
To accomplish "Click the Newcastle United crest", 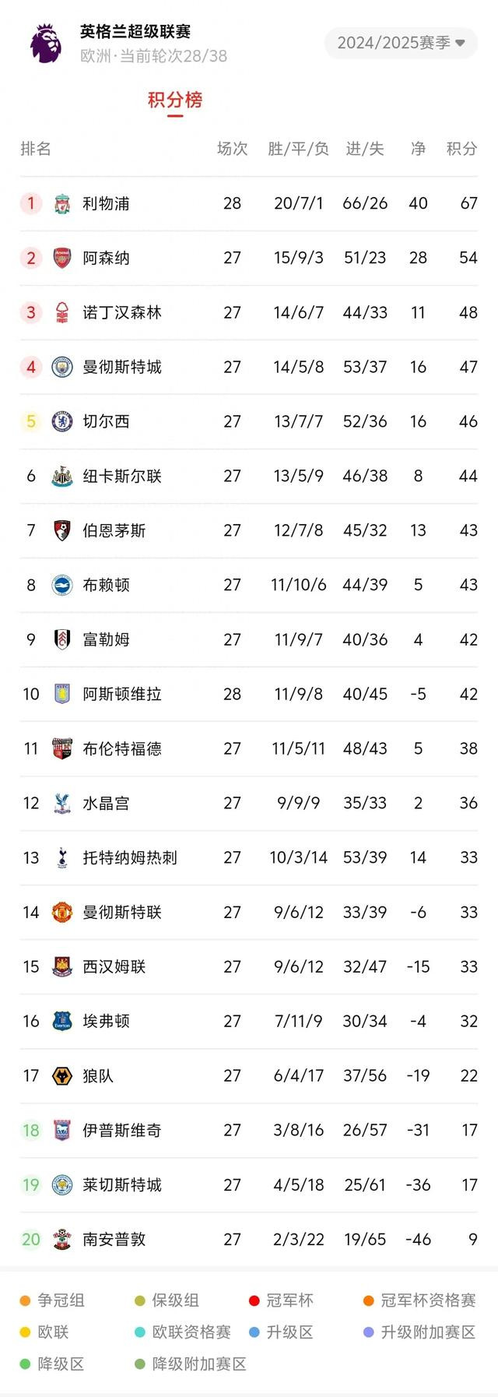I will click(x=62, y=477).
